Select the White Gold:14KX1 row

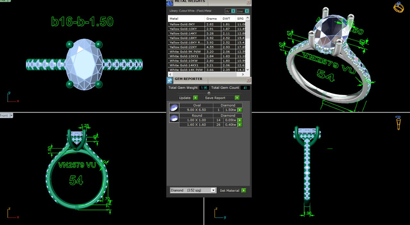207,65
